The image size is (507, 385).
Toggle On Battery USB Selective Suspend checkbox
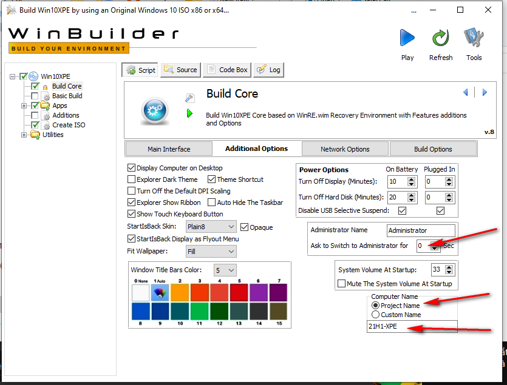tap(402, 210)
